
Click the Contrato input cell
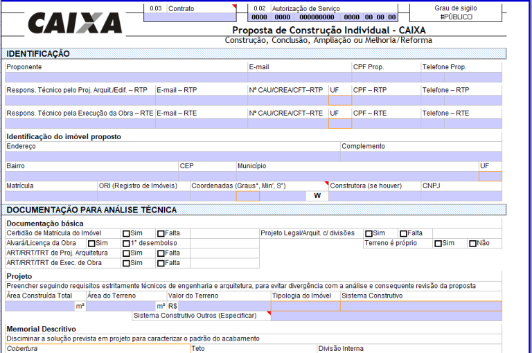click(x=190, y=17)
